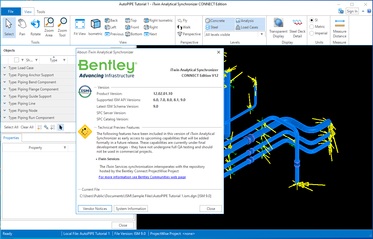The width and height of the screenshot is (373, 239).
Task: Switch to the View ribbon tab
Action: [x=28, y=12]
